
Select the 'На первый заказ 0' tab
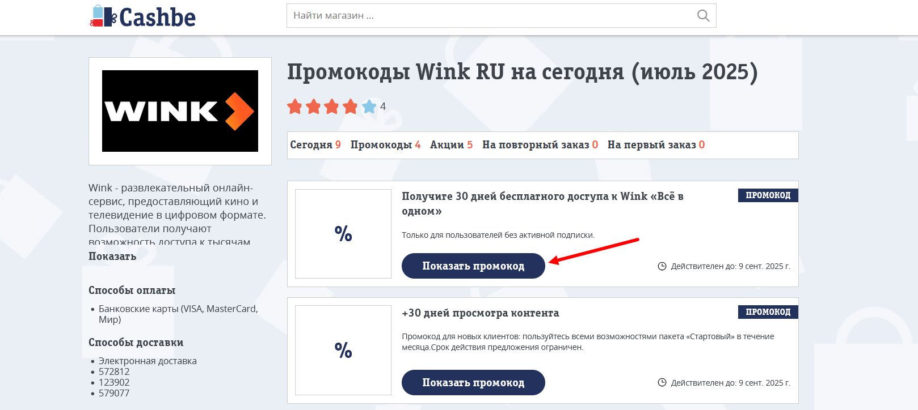coord(656,145)
